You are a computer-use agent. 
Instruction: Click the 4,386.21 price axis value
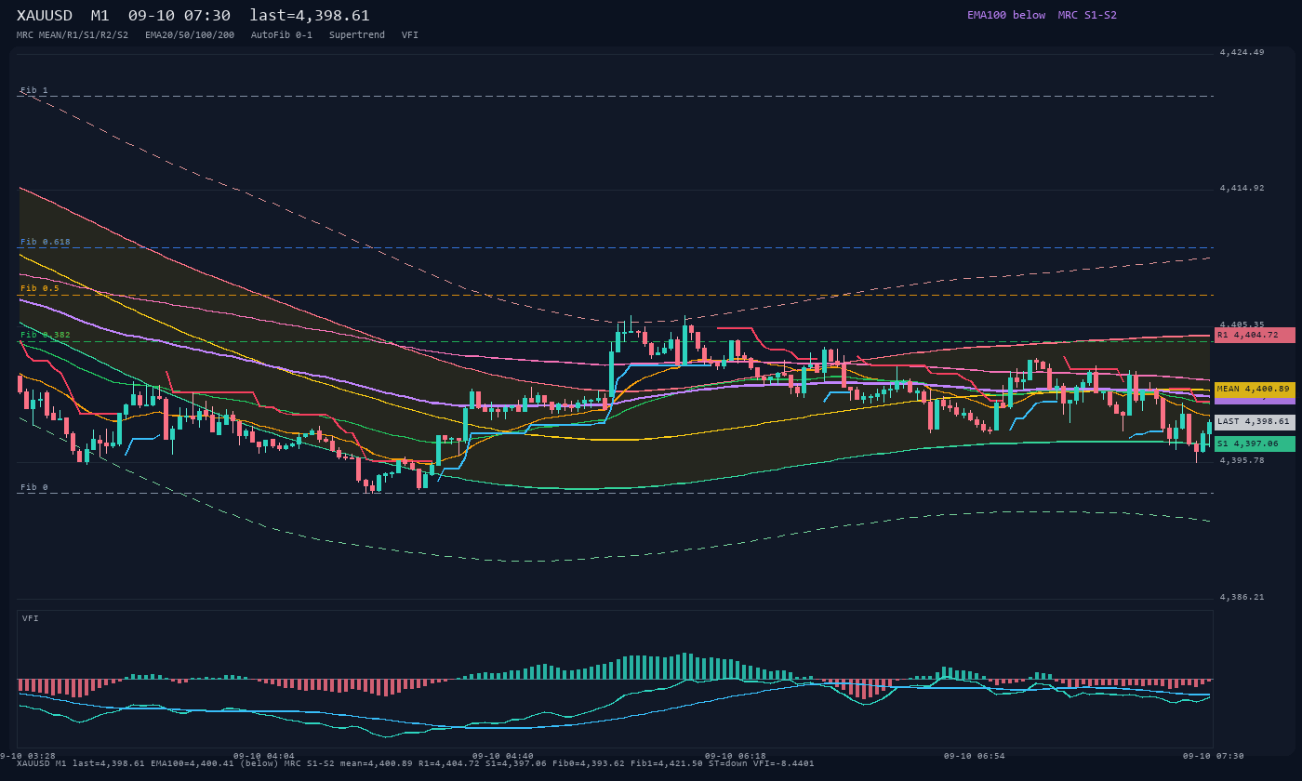pyautogui.click(x=1242, y=597)
